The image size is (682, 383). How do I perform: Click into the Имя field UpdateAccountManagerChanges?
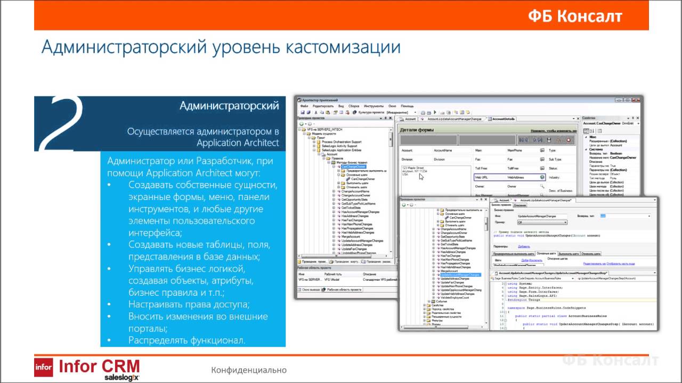(542, 216)
